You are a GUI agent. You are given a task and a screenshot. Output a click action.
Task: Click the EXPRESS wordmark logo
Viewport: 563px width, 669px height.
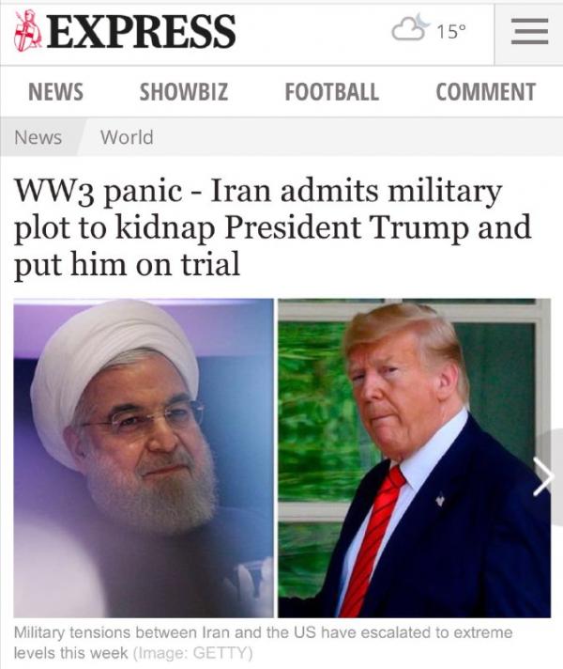141,31
